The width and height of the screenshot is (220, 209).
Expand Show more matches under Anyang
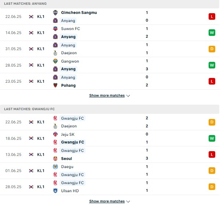[107, 96]
